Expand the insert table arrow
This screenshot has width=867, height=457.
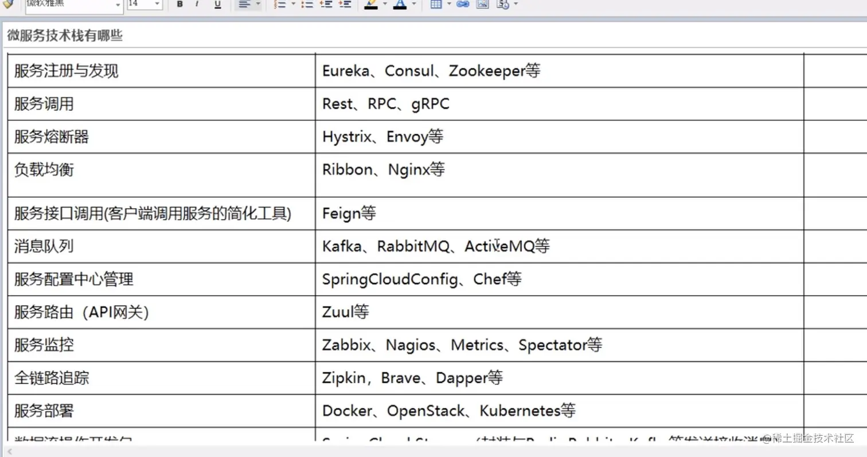pos(448,5)
